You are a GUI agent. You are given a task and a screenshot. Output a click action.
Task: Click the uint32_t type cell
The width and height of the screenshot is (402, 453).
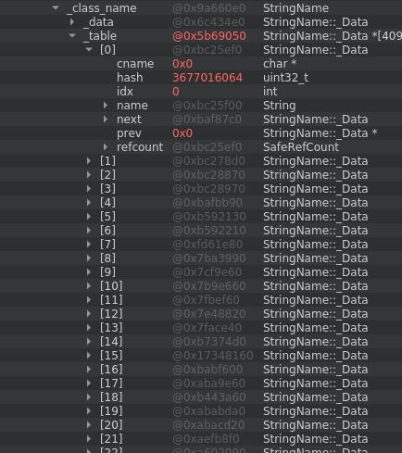point(285,78)
